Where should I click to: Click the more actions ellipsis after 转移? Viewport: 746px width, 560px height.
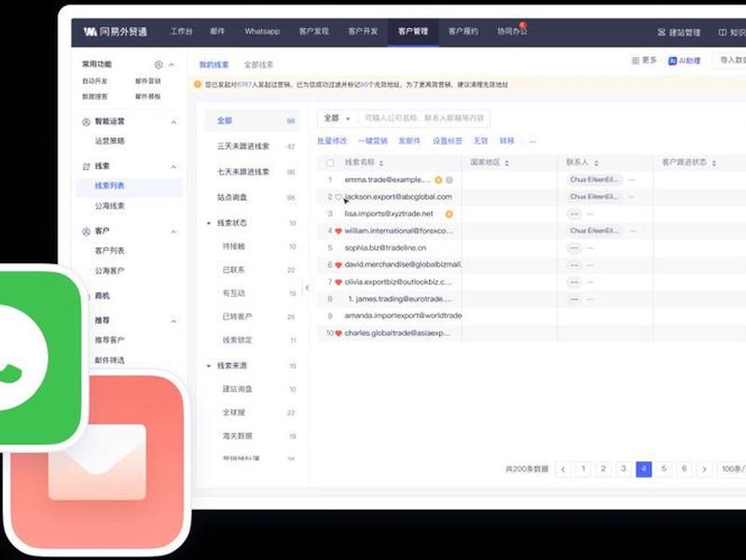click(532, 141)
